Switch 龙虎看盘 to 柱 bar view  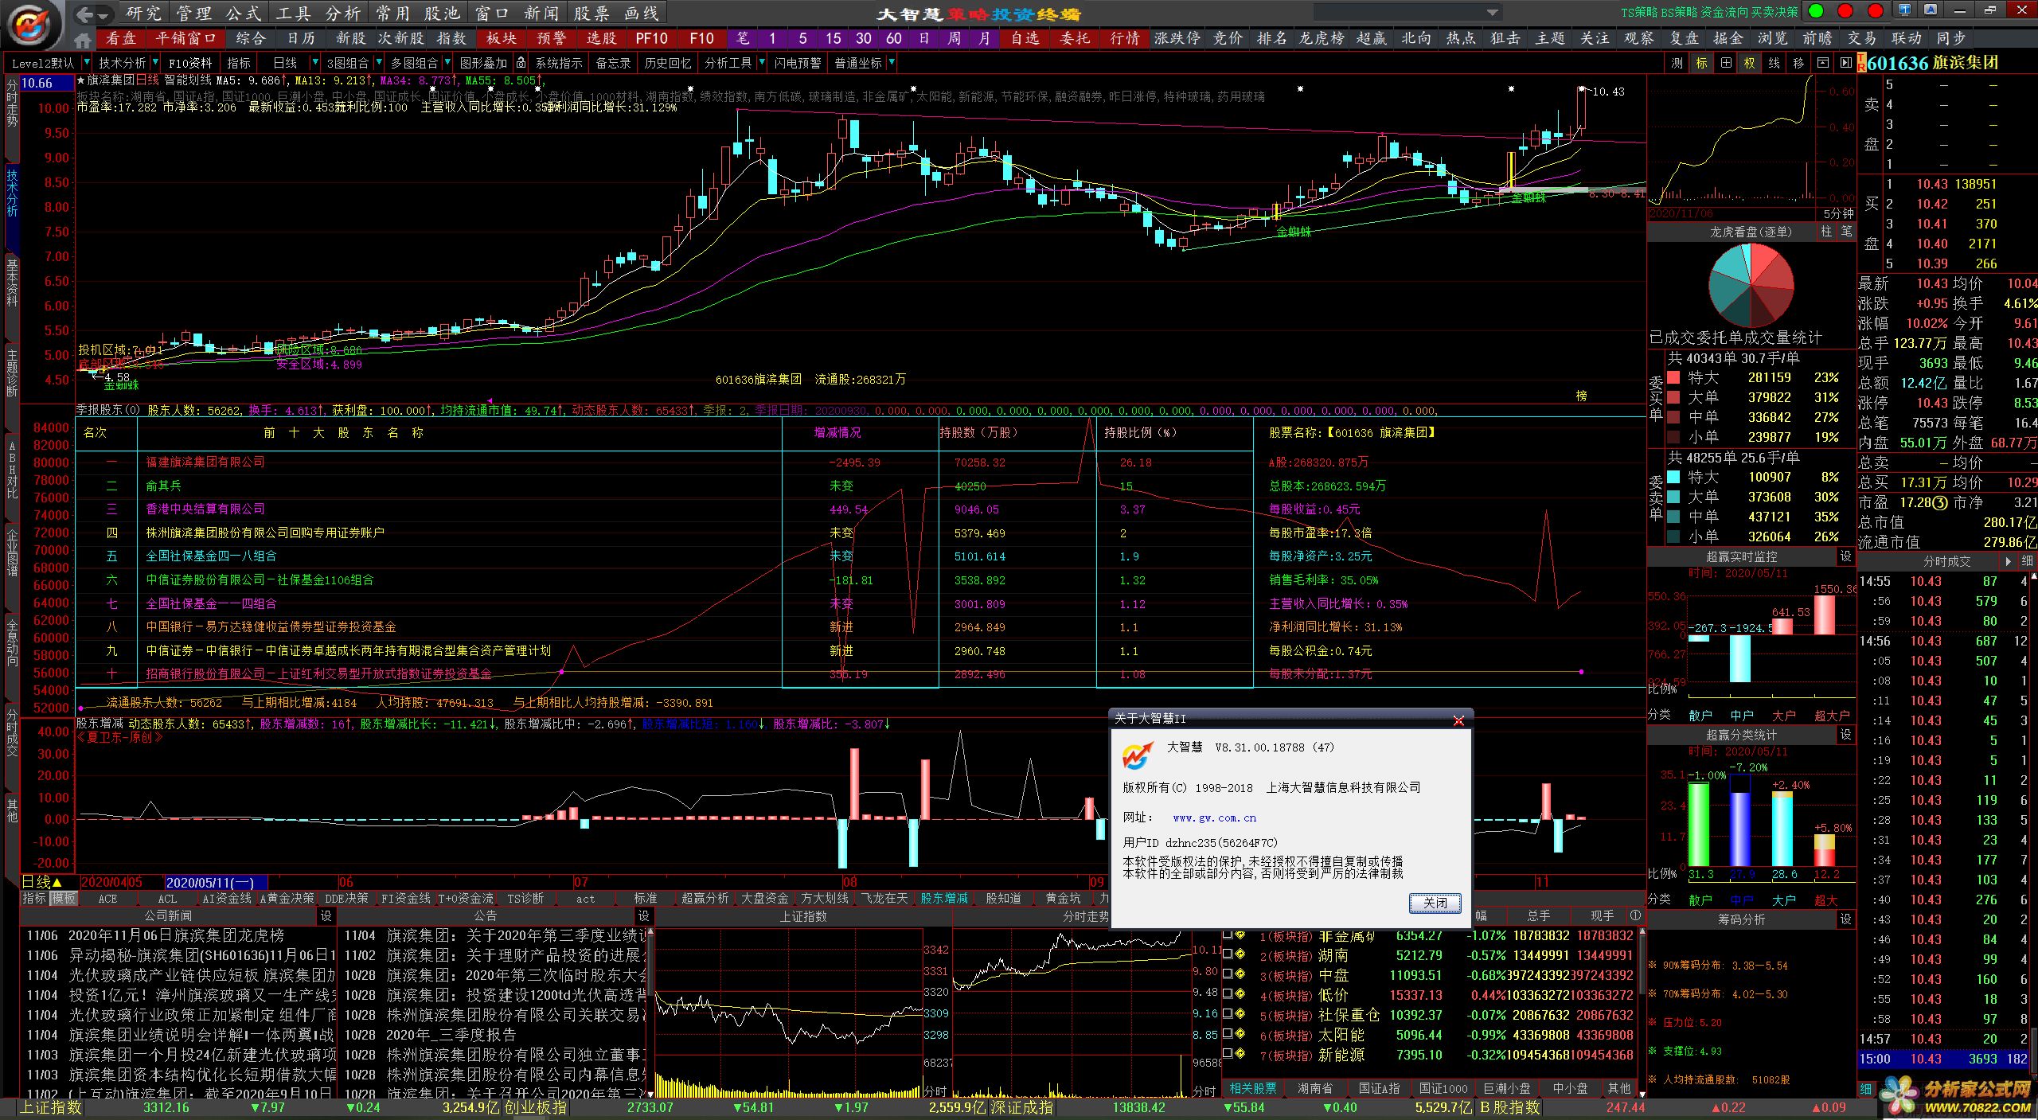pos(1826,232)
